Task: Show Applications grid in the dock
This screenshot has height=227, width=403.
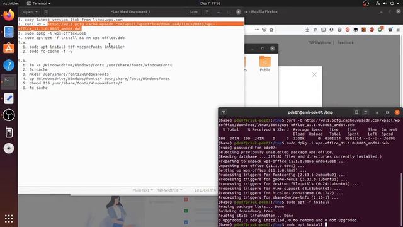Action: pyautogui.click(x=9, y=219)
